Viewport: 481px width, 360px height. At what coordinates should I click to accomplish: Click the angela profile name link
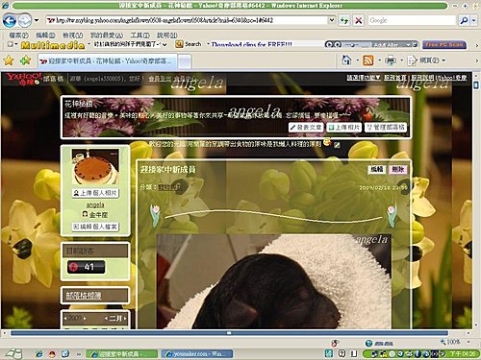click(95, 204)
